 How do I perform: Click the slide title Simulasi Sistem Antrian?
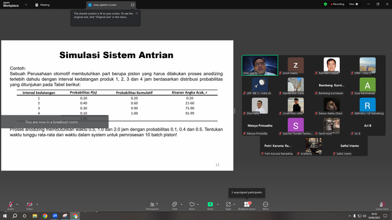[x=116, y=55]
